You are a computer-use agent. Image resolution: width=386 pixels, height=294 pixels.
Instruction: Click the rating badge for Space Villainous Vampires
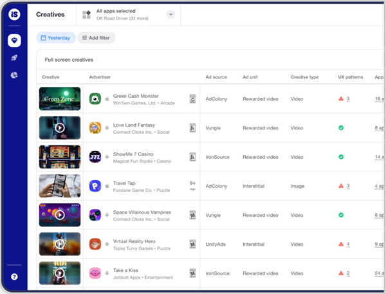192,215
